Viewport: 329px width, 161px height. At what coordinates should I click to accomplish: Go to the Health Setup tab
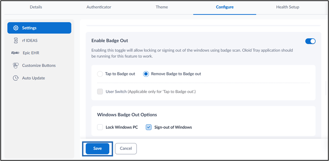pos(288,7)
